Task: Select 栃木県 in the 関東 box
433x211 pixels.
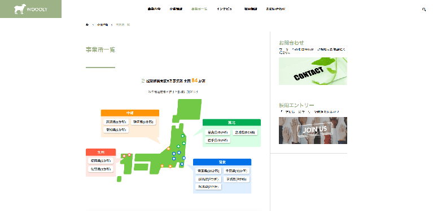Action: pos(208,187)
